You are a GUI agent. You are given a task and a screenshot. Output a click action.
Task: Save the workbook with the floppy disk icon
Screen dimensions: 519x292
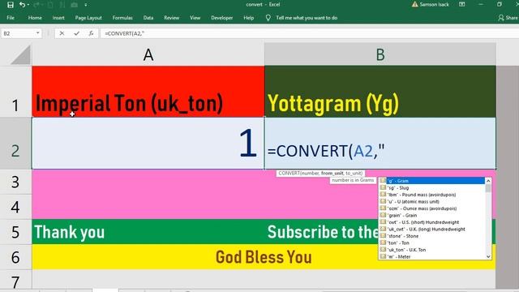pos(11,5)
